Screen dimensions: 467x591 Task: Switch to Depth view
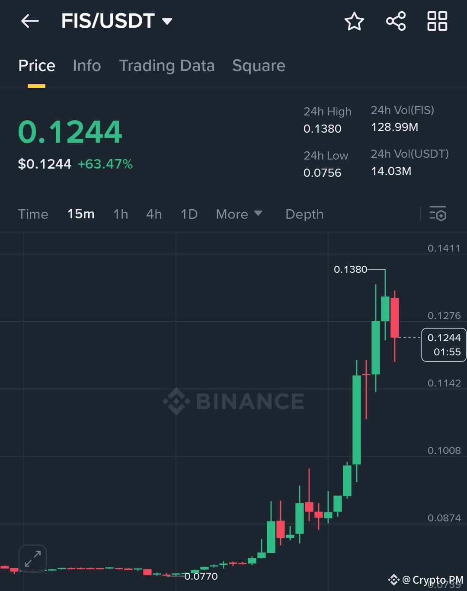point(304,214)
